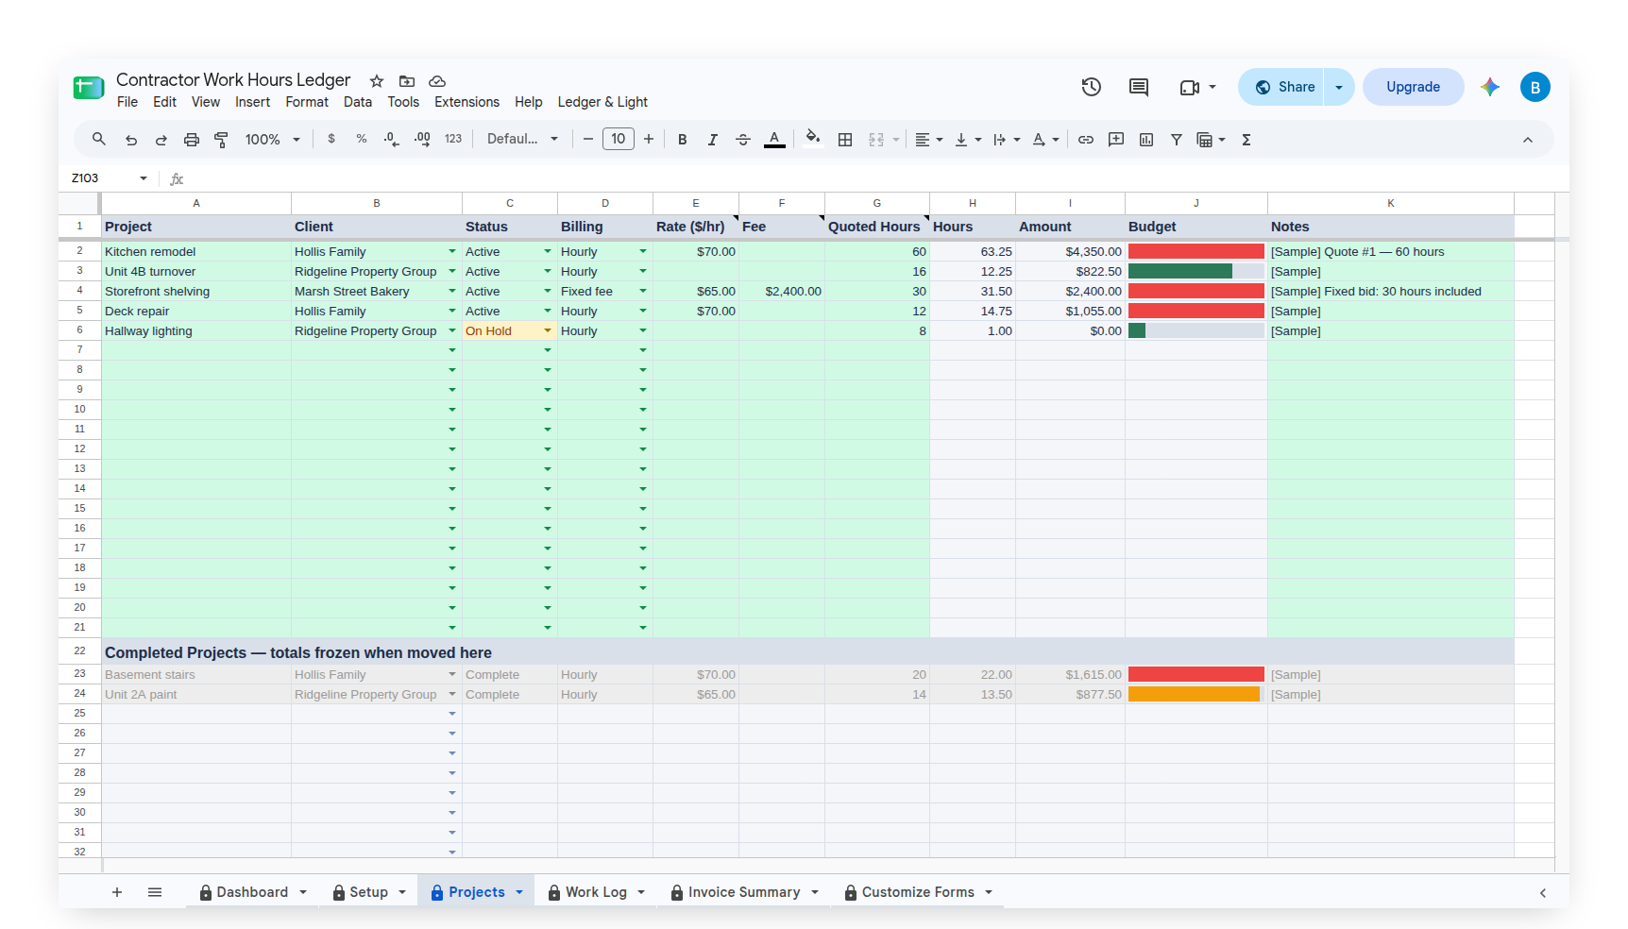Open the functions sigma menu
Image resolution: width=1628 pixels, height=929 pixels.
[1246, 140]
